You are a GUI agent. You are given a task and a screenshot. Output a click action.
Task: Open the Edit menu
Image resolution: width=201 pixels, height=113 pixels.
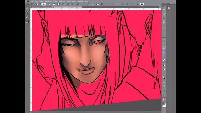point(36,1)
